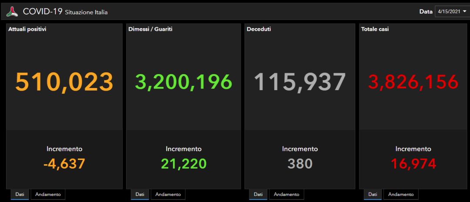This screenshot has width=470, height=202.
Task: Click the Attuali positivi card heading
Action: tap(27, 29)
